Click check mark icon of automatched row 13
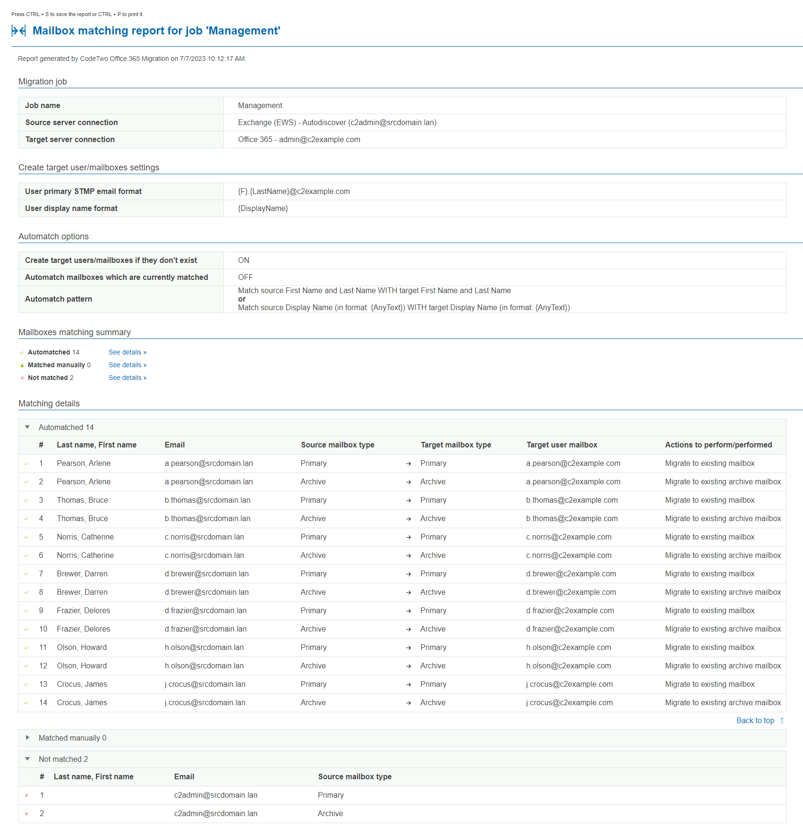The image size is (803, 826). [26, 684]
